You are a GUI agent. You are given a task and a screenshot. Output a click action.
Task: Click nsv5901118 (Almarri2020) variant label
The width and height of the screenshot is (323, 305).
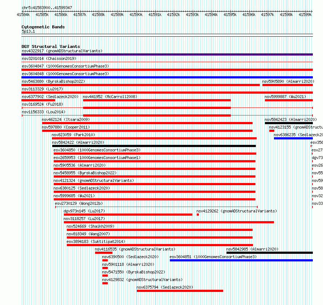tap(128, 264)
